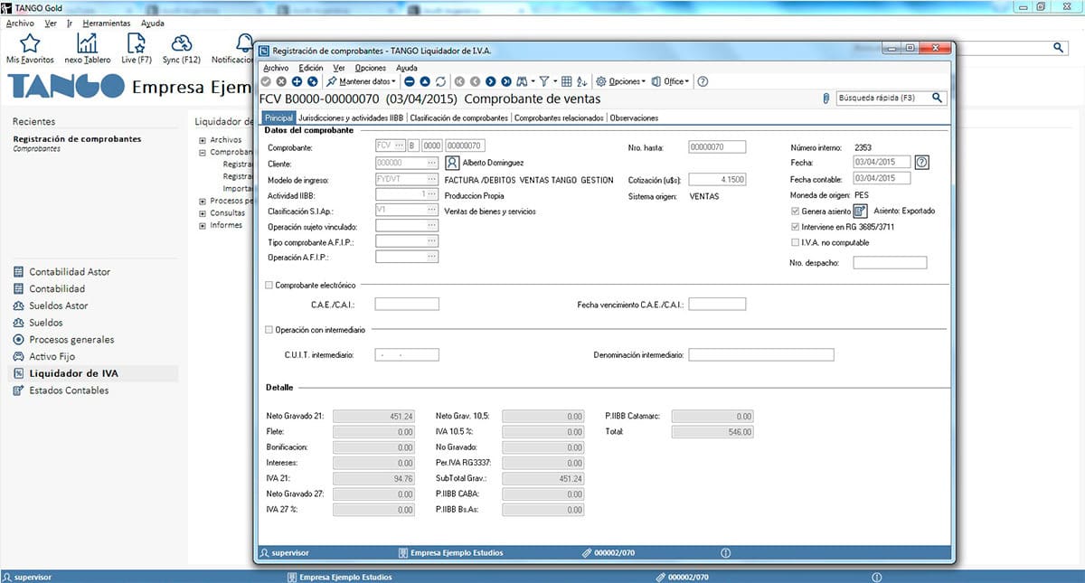Open Ayuda menu in TANGO Gold window

(x=153, y=23)
